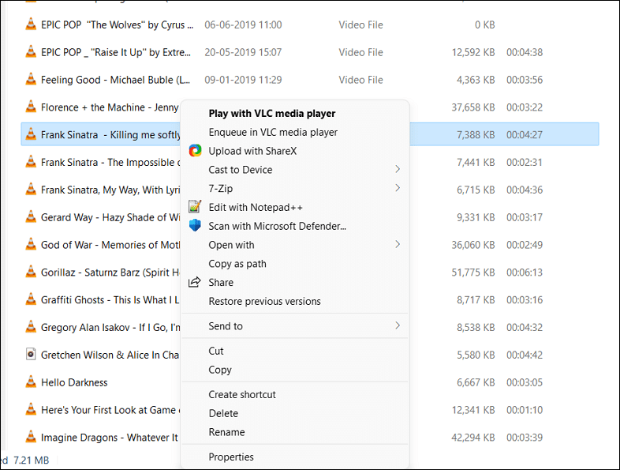The width and height of the screenshot is (620, 470).
Task: Click Video File type in Feeling Good row
Action: (360, 80)
